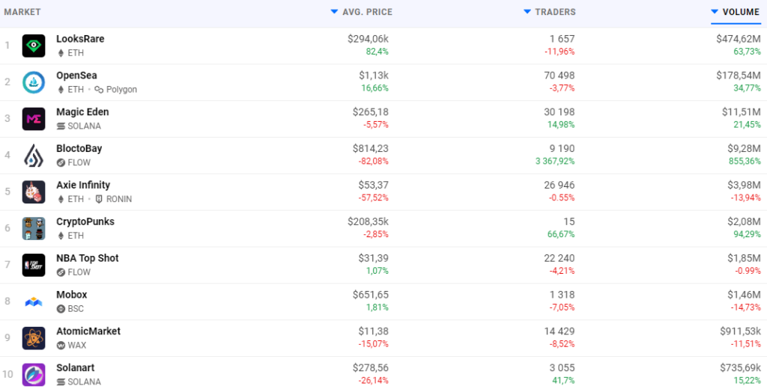Click the AtomicMarket logo icon
The width and height of the screenshot is (767, 392).
pos(34,338)
